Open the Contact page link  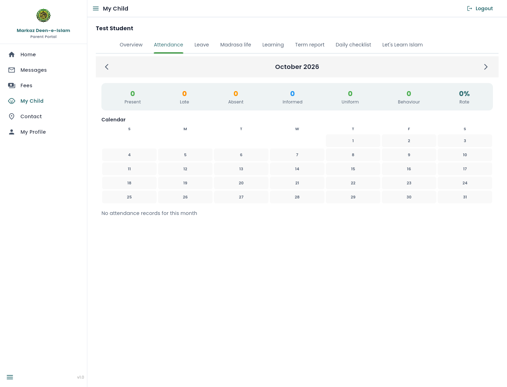point(44,116)
